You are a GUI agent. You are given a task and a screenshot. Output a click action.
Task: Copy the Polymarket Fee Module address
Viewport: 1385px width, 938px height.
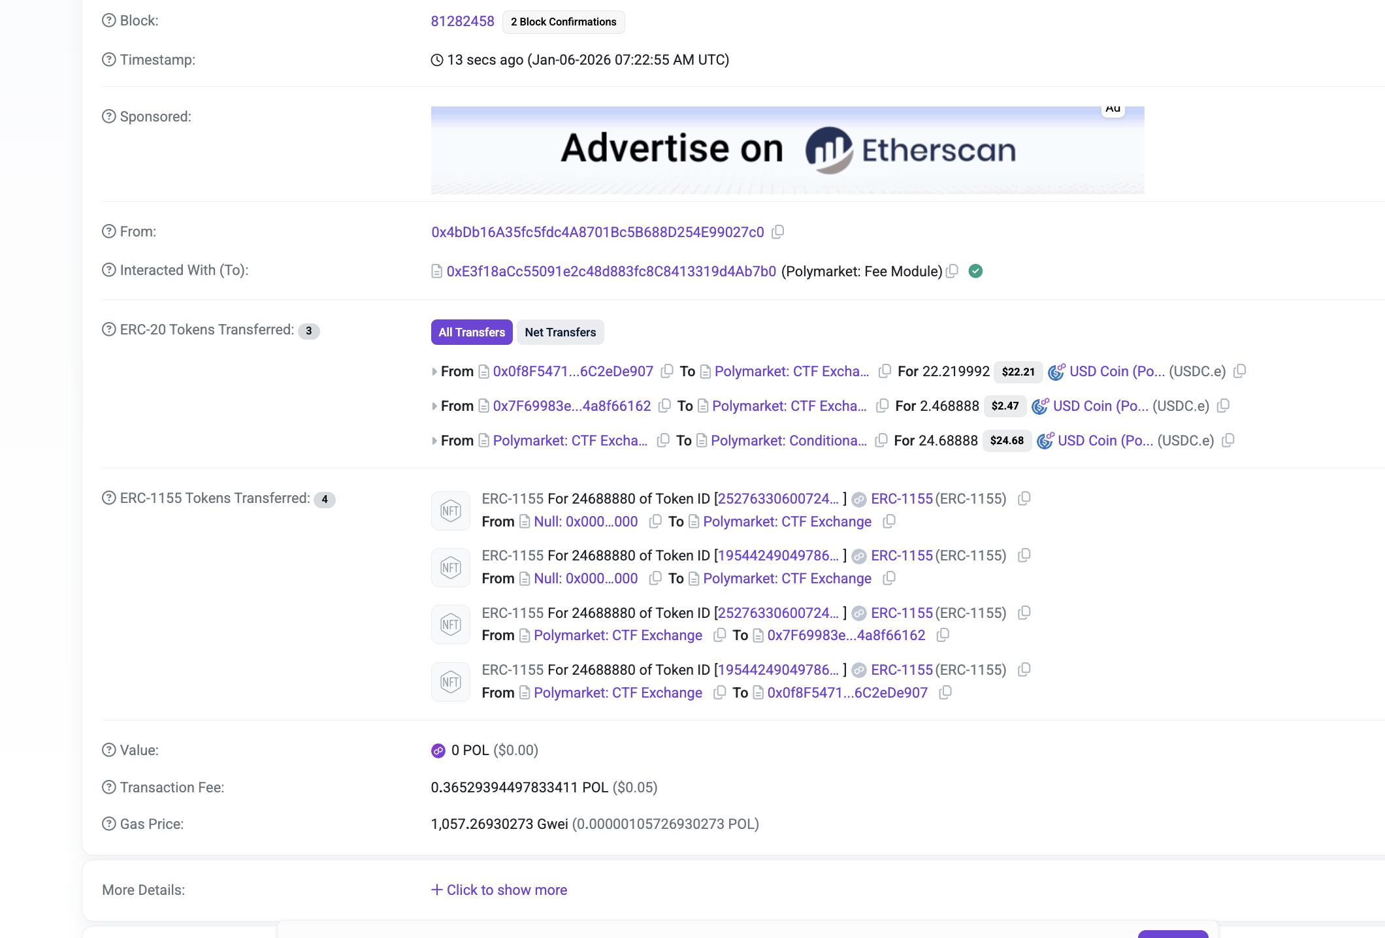click(953, 271)
